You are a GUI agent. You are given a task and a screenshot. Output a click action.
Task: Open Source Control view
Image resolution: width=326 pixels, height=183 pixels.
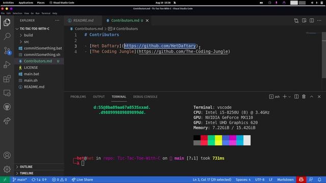[7, 51]
